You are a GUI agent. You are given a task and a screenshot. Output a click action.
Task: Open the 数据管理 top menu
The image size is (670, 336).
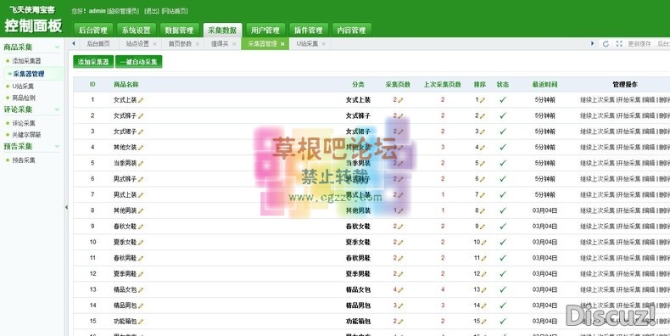click(180, 31)
